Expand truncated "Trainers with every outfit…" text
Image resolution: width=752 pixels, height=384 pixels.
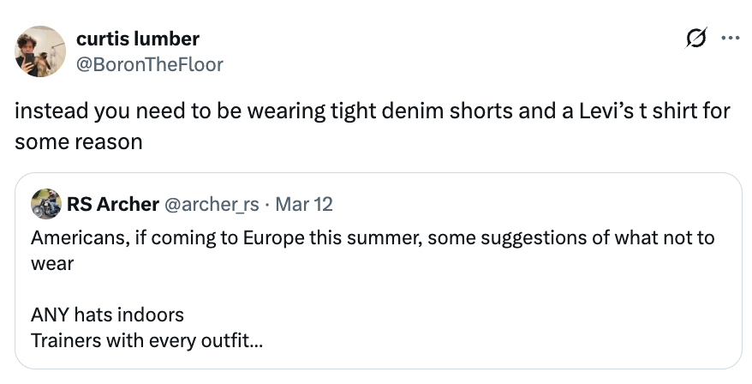tap(146, 339)
